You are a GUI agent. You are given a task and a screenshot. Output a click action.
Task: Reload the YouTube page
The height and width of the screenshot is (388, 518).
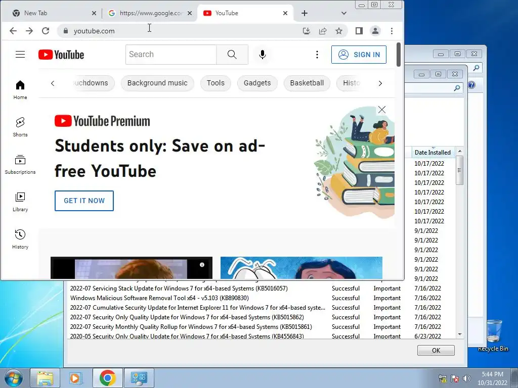(46, 31)
